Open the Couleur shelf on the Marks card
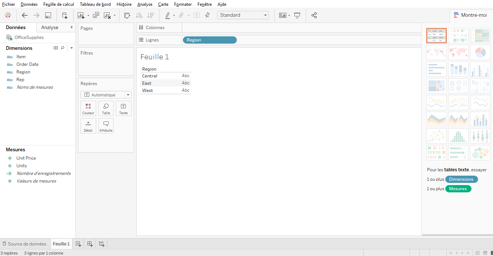The height and width of the screenshot is (256, 493). [88, 108]
